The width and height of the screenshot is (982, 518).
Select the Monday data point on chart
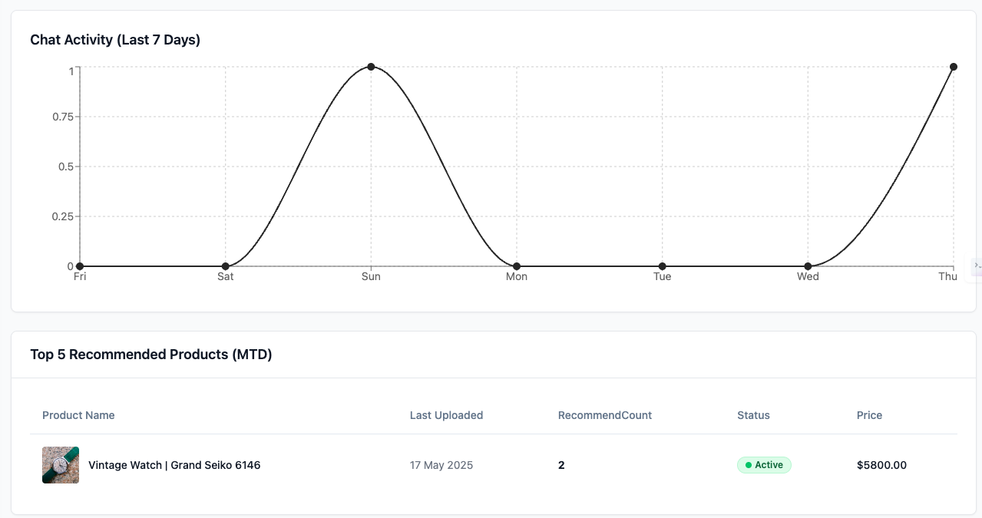517,266
